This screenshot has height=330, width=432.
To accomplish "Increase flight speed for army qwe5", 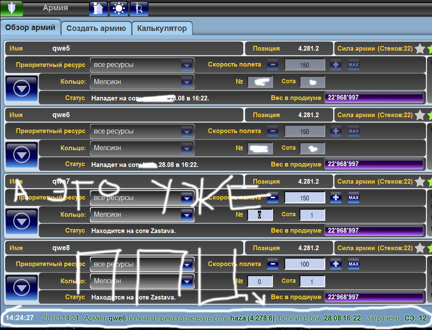I will [x=336, y=65].
